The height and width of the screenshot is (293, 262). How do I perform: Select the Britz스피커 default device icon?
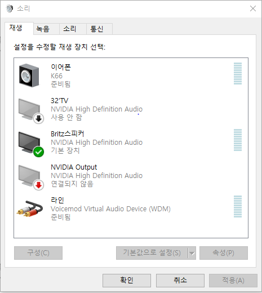pos(31,144)
